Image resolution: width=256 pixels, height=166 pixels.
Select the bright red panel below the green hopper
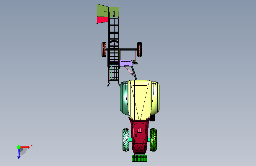[102, 20]
